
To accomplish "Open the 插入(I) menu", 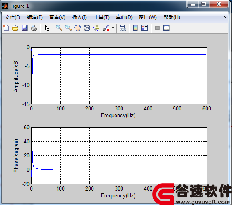I will [80, 17].
